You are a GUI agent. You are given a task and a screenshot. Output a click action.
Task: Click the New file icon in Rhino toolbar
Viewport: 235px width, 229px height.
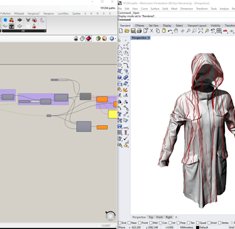(121, 31)
